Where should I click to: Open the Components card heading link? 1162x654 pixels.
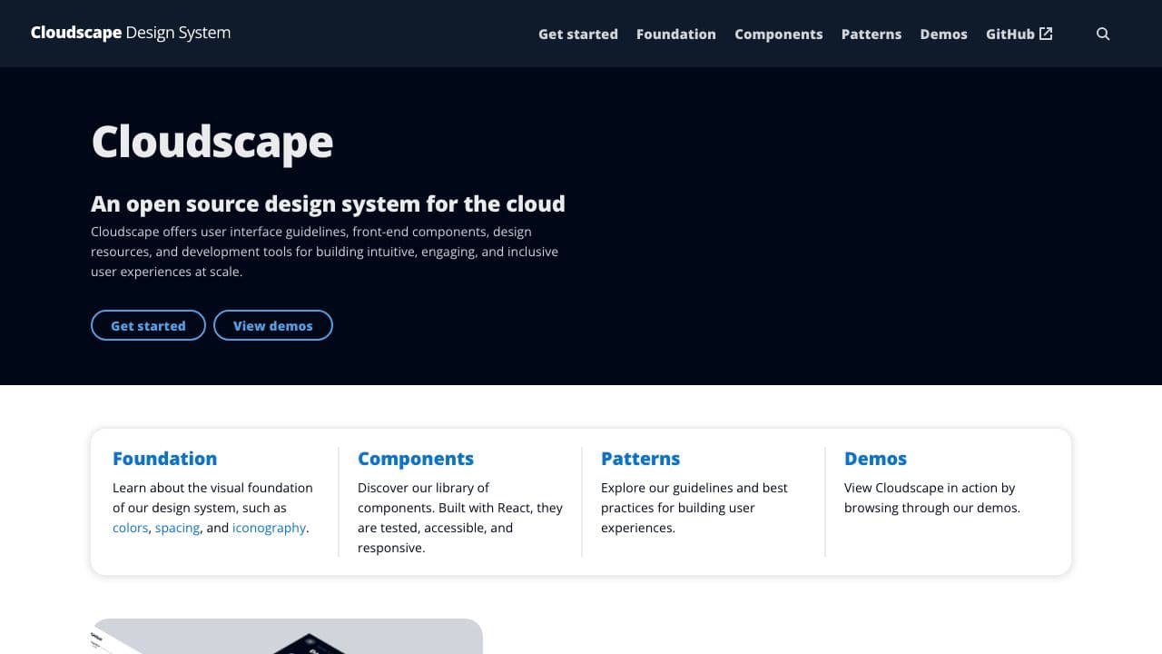pyautogui.click(x=415, y=459)
